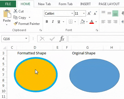Image resolution: width=124 pixels, height=99 pixels.
Task: Open the PAGE LAYOUT tab
Action: [109, 4]
